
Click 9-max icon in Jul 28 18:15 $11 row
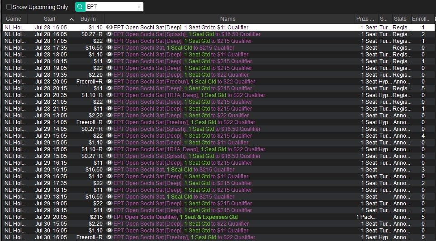coord(109,61)
